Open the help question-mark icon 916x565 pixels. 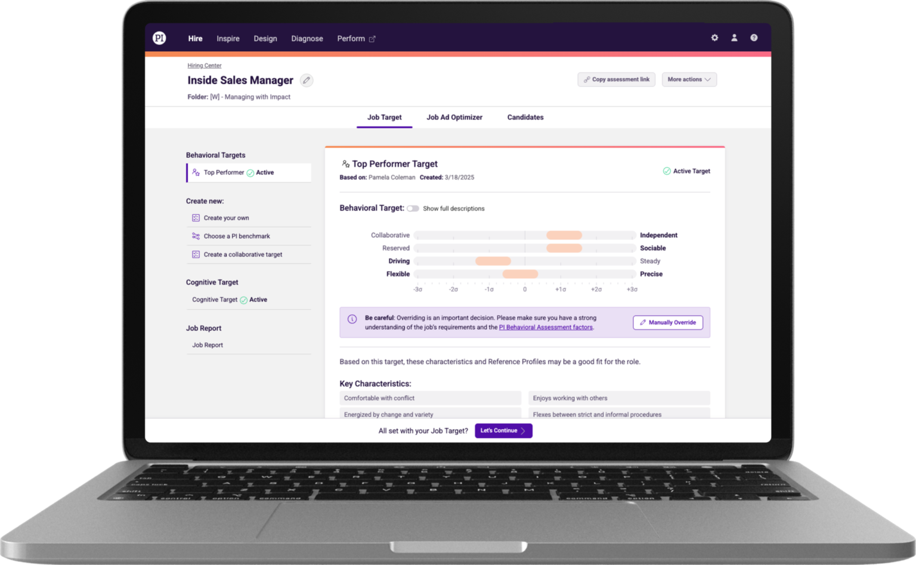[754, 38]
